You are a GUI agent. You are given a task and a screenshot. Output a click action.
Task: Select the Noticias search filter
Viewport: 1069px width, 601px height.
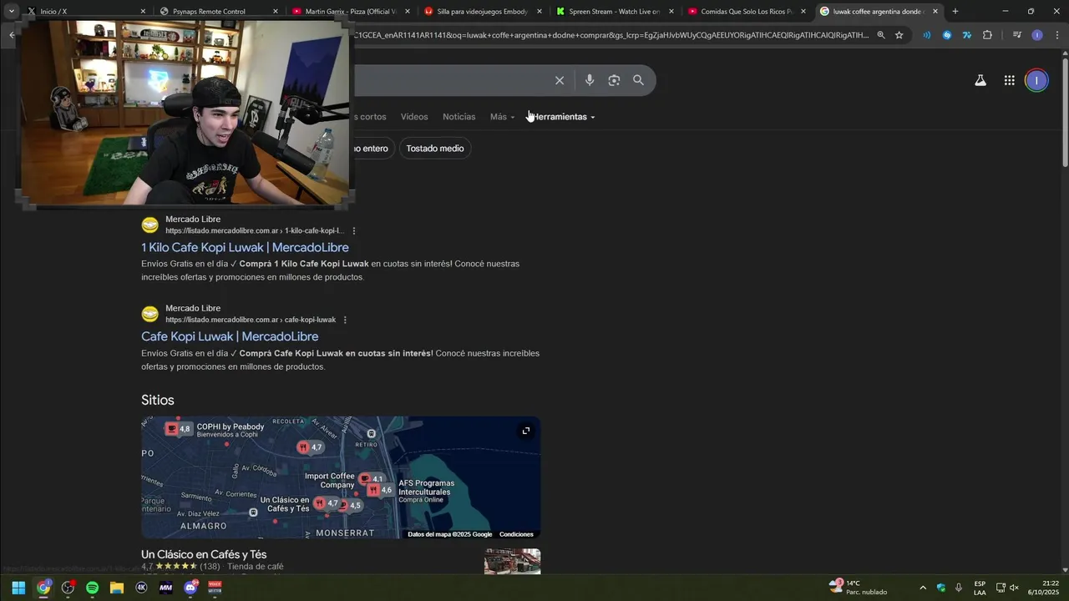[x=459, y=117]
